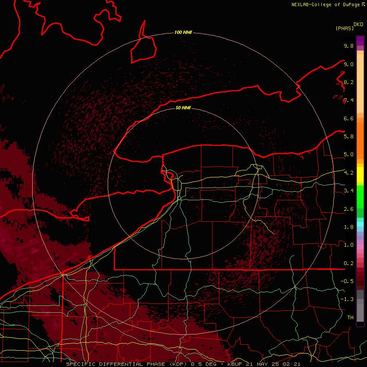
Task: Pick the cyan band on the color bar
Action: click(x=360, y=224)
